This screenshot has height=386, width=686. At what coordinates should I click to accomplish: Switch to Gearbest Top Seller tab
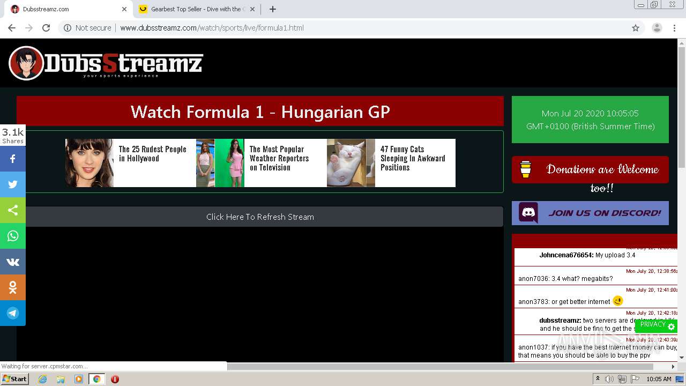(197, 9)
